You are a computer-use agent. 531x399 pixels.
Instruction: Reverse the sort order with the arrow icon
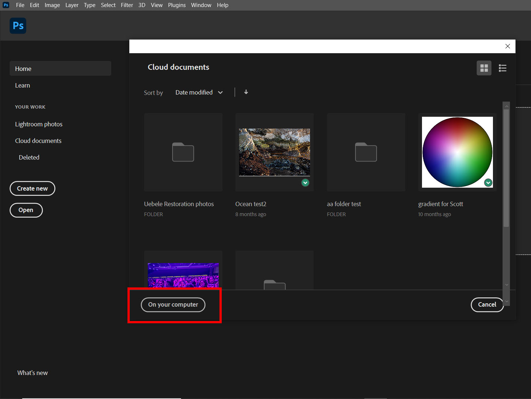tap(246, 92)
